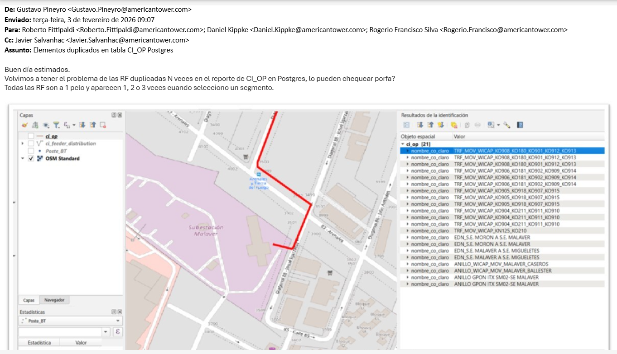Viewport: 617px width, 354px height.
Task: Toggle the Poste_BT layer checkbox
Action: pyautogui.click(x=31, y=151)
